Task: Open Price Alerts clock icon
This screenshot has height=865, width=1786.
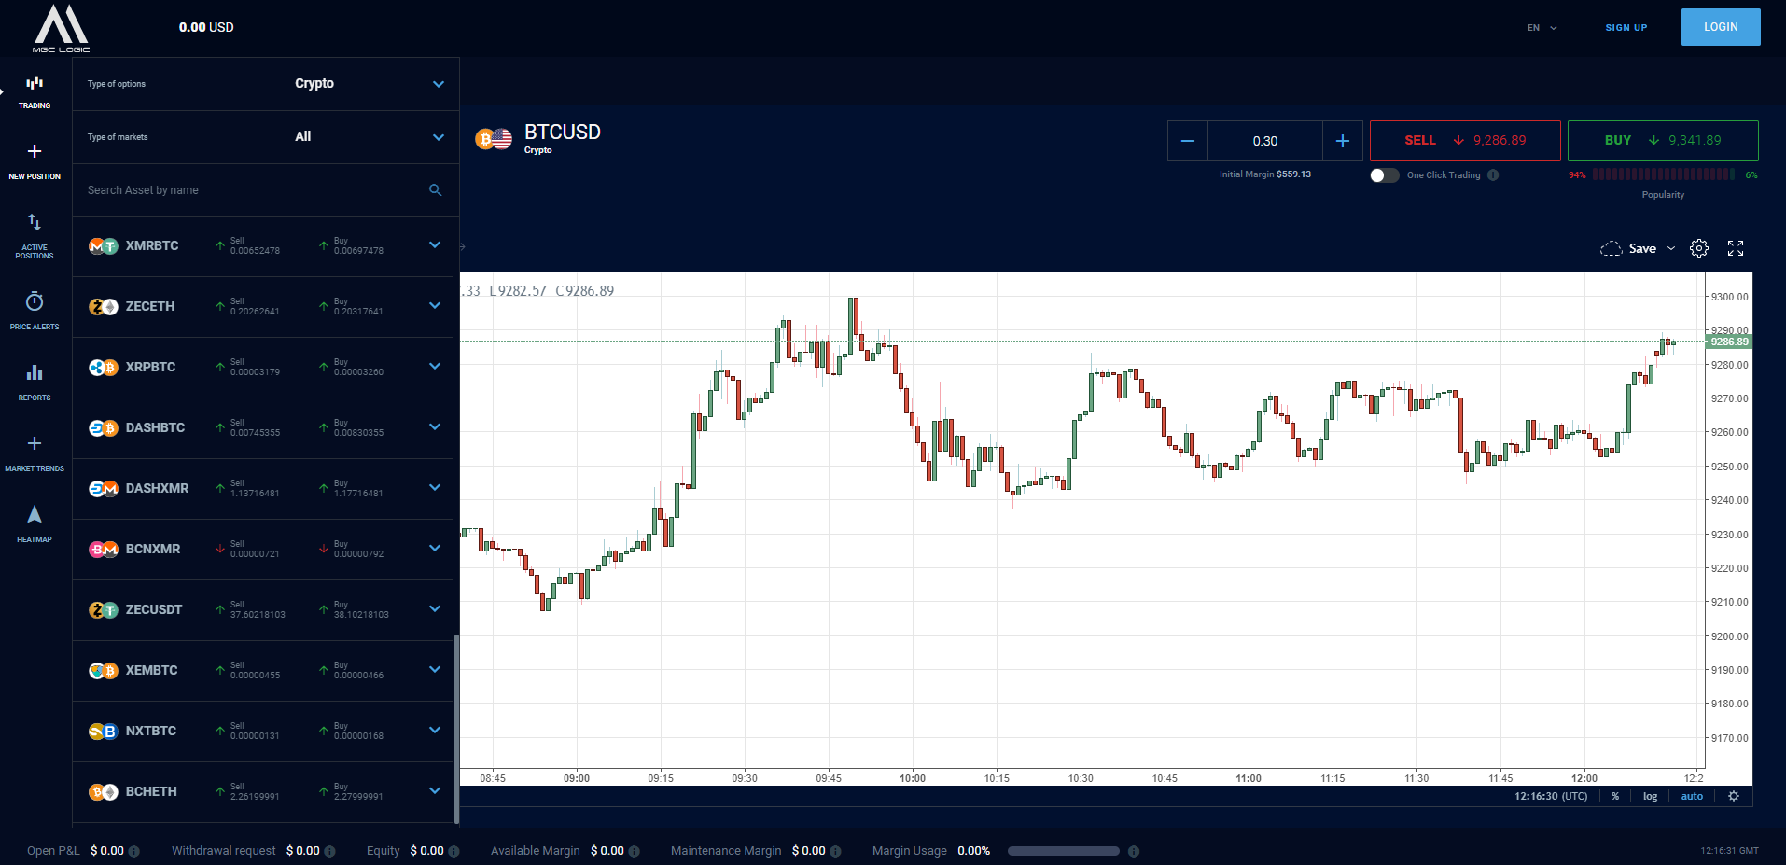Action: [35, 302]
